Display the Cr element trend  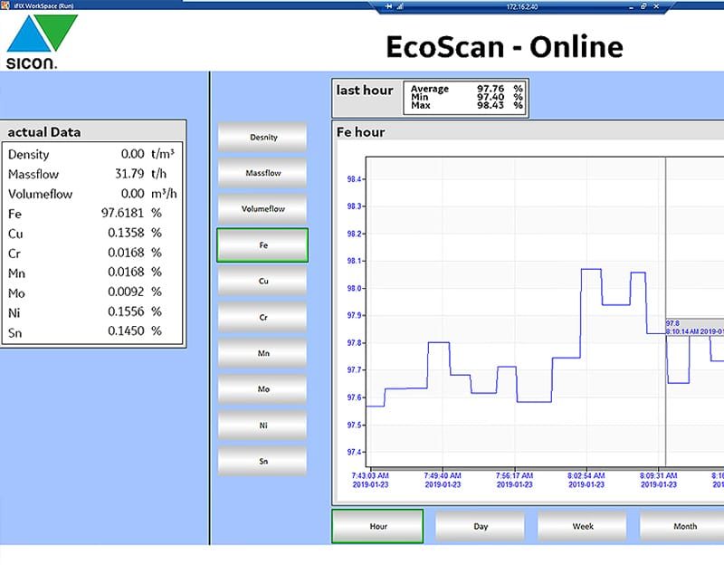click(x=262, y=318)
